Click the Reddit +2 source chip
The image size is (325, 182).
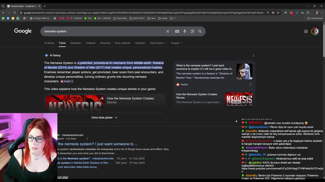67,81
